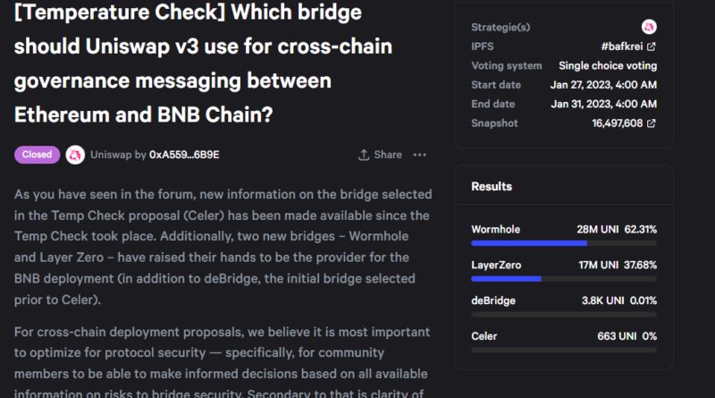This screenshot has width=715, height=398.
Task: Click the LayerZero result progress bar
Action: coord(564,278)
